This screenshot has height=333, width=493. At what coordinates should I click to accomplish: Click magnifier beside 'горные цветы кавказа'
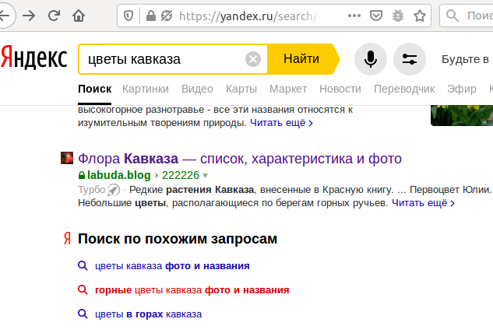(x=83, y=289)
